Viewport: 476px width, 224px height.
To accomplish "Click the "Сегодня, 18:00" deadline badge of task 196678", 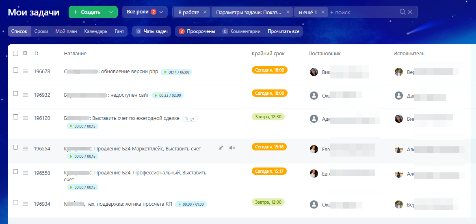I will [270, 70].
